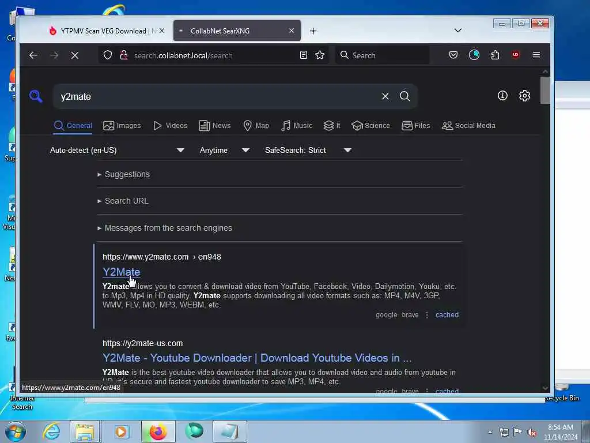Screen dimensions: 590x443
Task: Open Windows Media Player taskbar icon
Action: click(121, 431)
